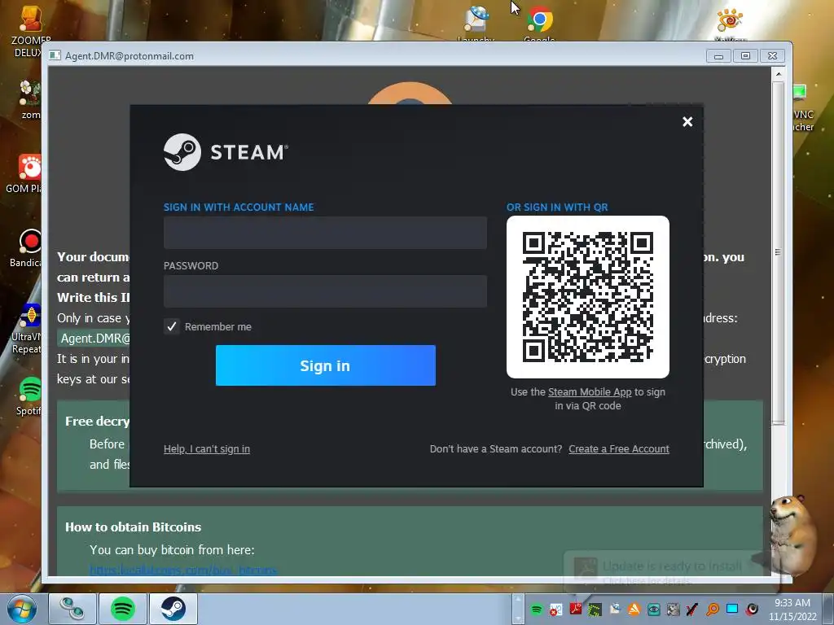This screenshot has height=625, width=834.
Task: Click the Agent.DMR window title bar icon
Action: click(x=55, y=56)
